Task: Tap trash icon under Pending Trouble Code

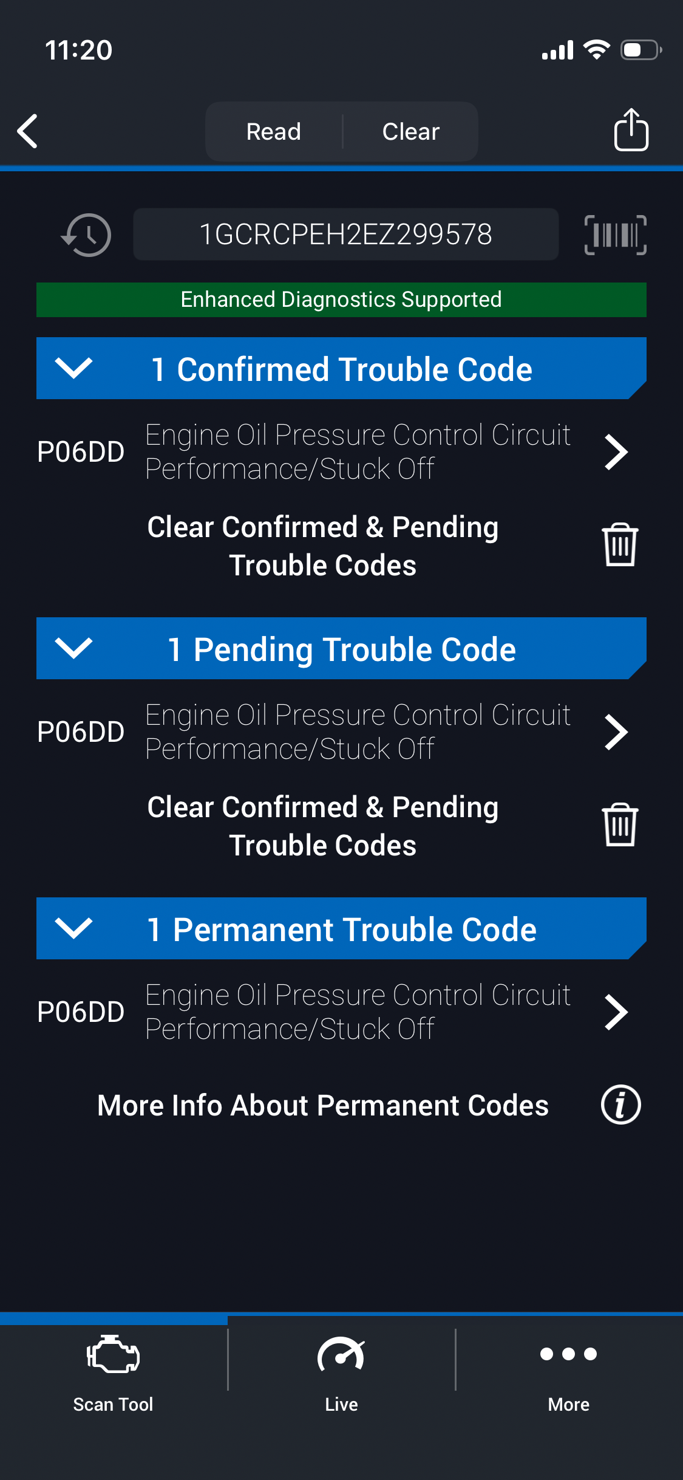Action: coord(619,825)
